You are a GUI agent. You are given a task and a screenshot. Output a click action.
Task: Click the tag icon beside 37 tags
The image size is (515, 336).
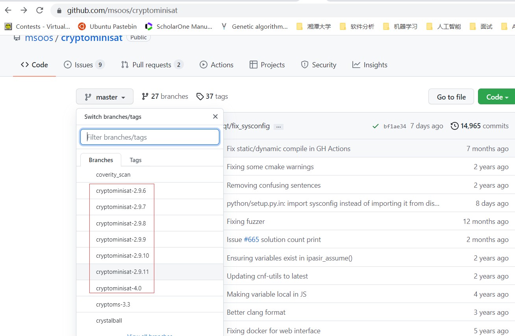pyautogui.click(x=200, y=96)
